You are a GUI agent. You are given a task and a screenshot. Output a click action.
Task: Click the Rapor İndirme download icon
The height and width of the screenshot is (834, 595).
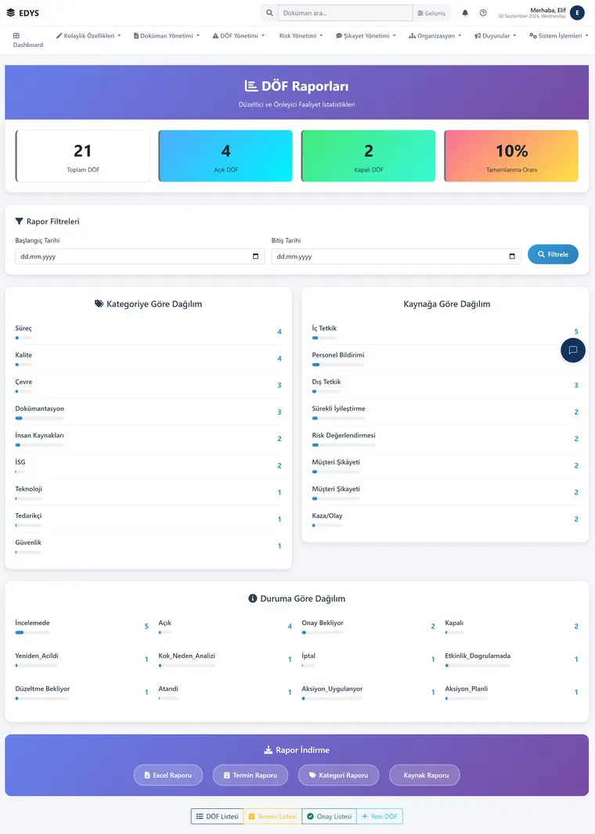269,750
